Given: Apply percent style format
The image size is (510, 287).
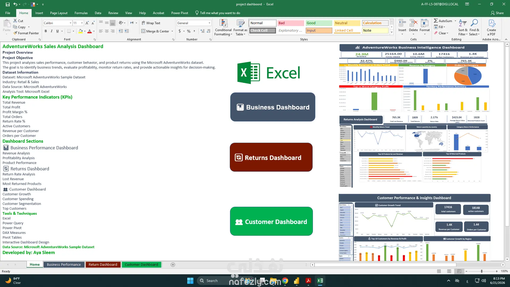Looking at the screenshot, I should [x=189, y=31].
